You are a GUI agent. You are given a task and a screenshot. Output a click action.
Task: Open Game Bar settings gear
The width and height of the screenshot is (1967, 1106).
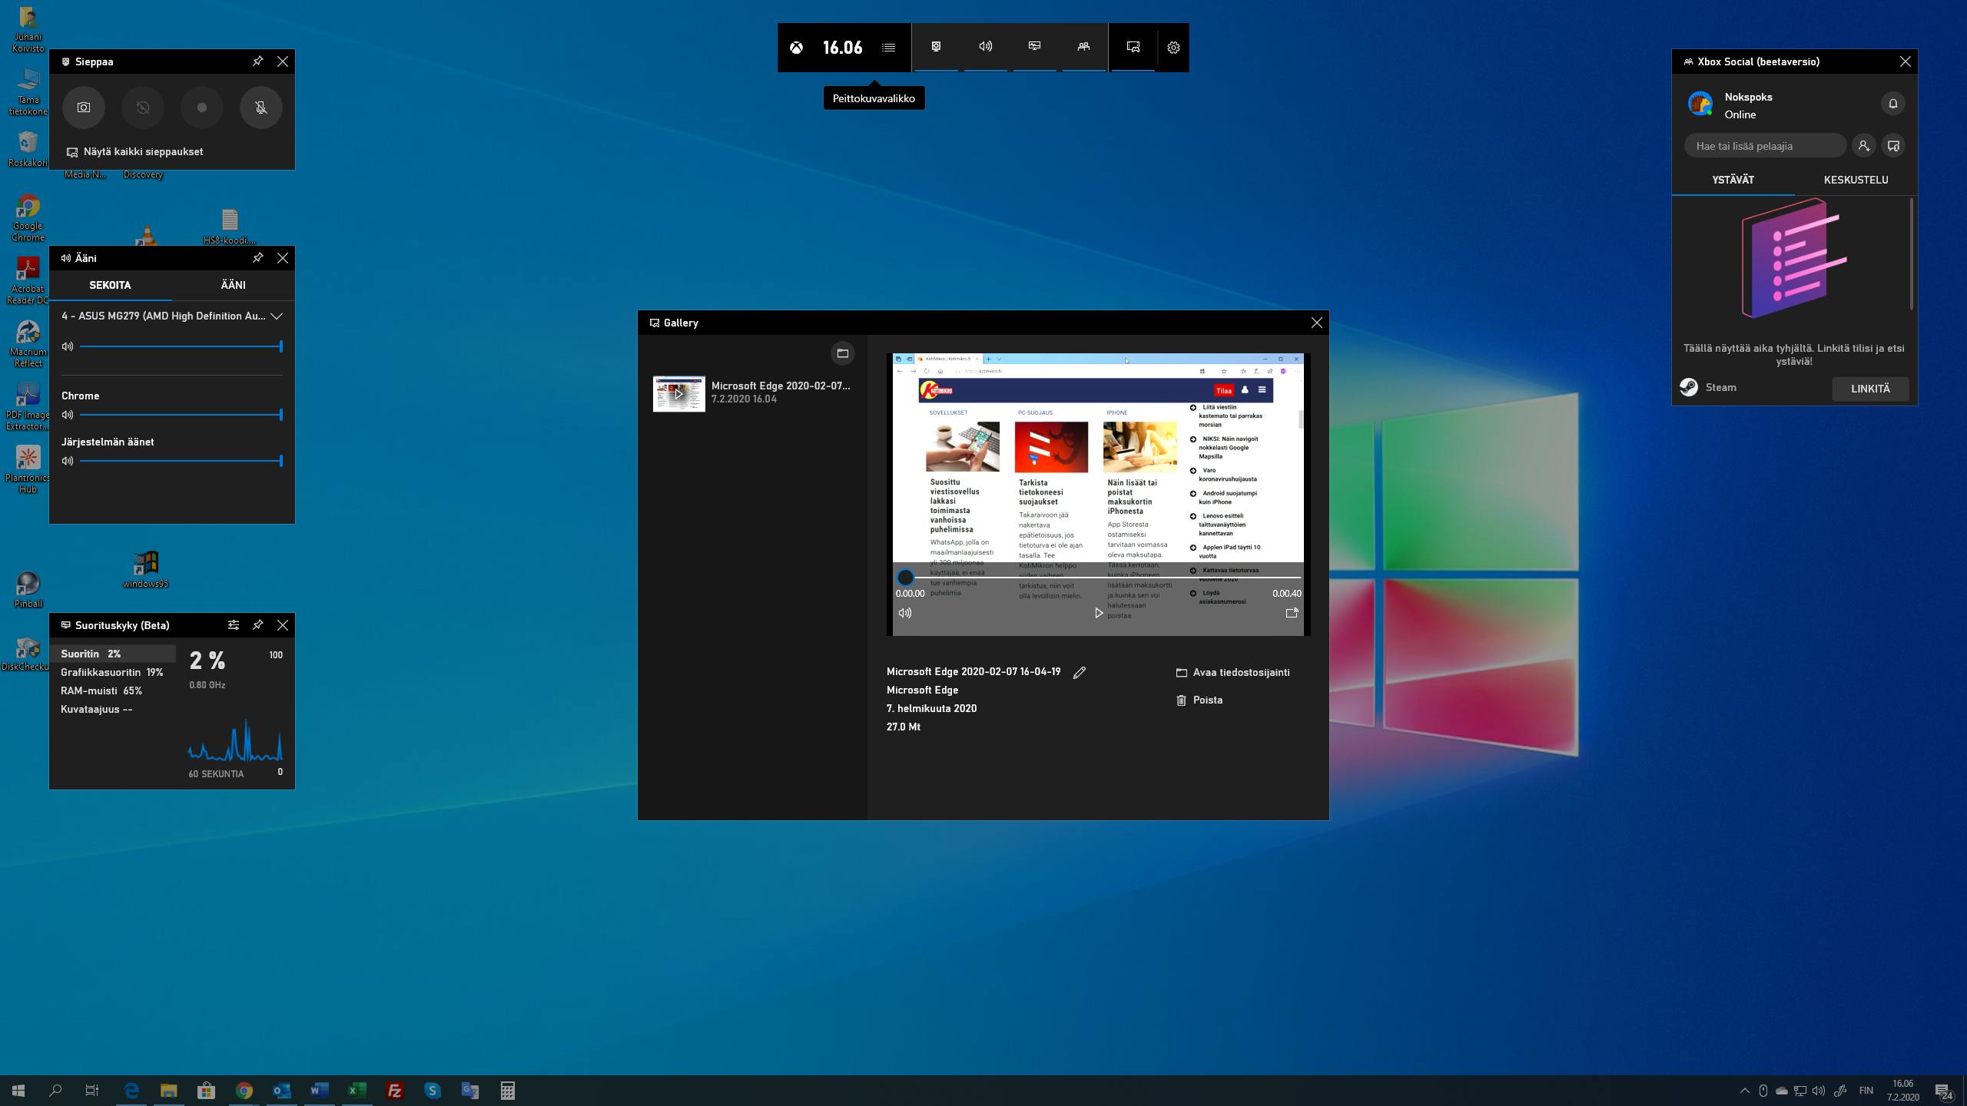[x=1173, y=48]
